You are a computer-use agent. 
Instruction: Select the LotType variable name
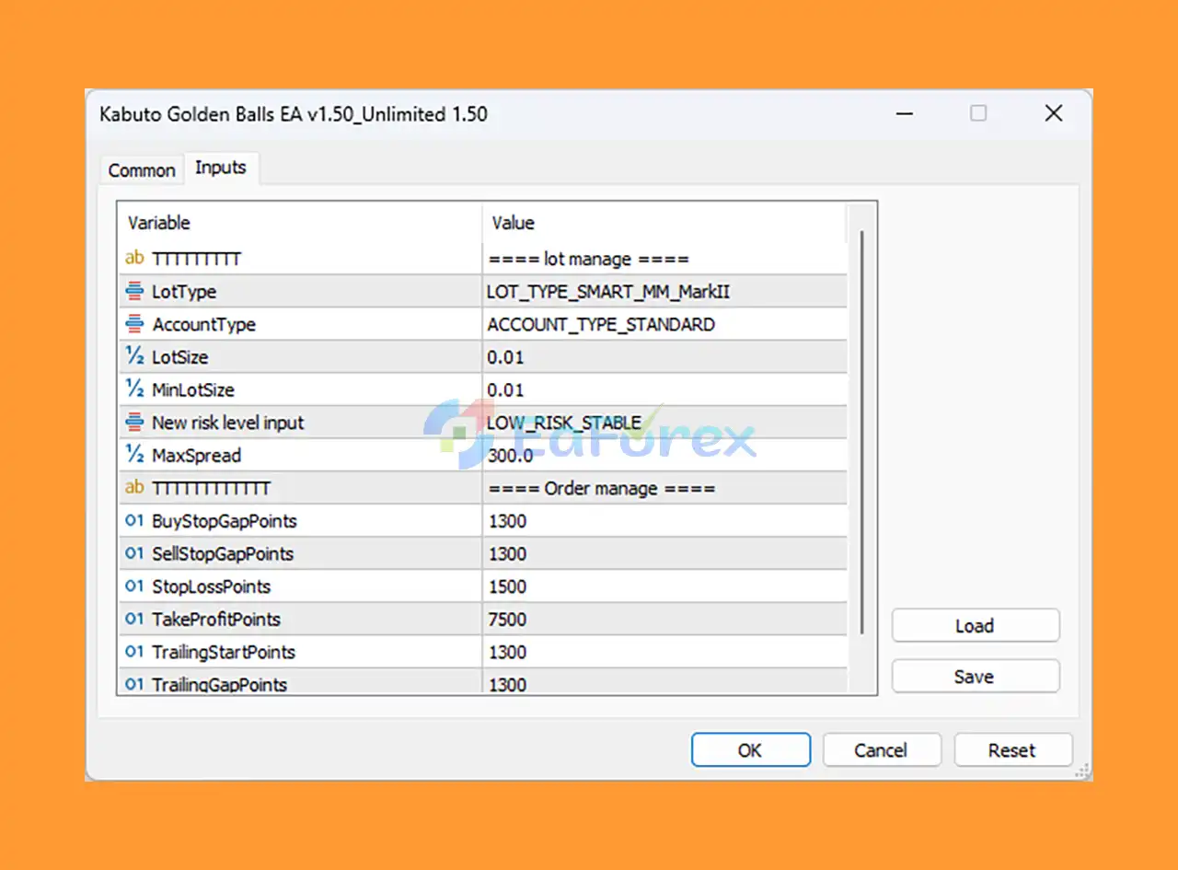184,292
